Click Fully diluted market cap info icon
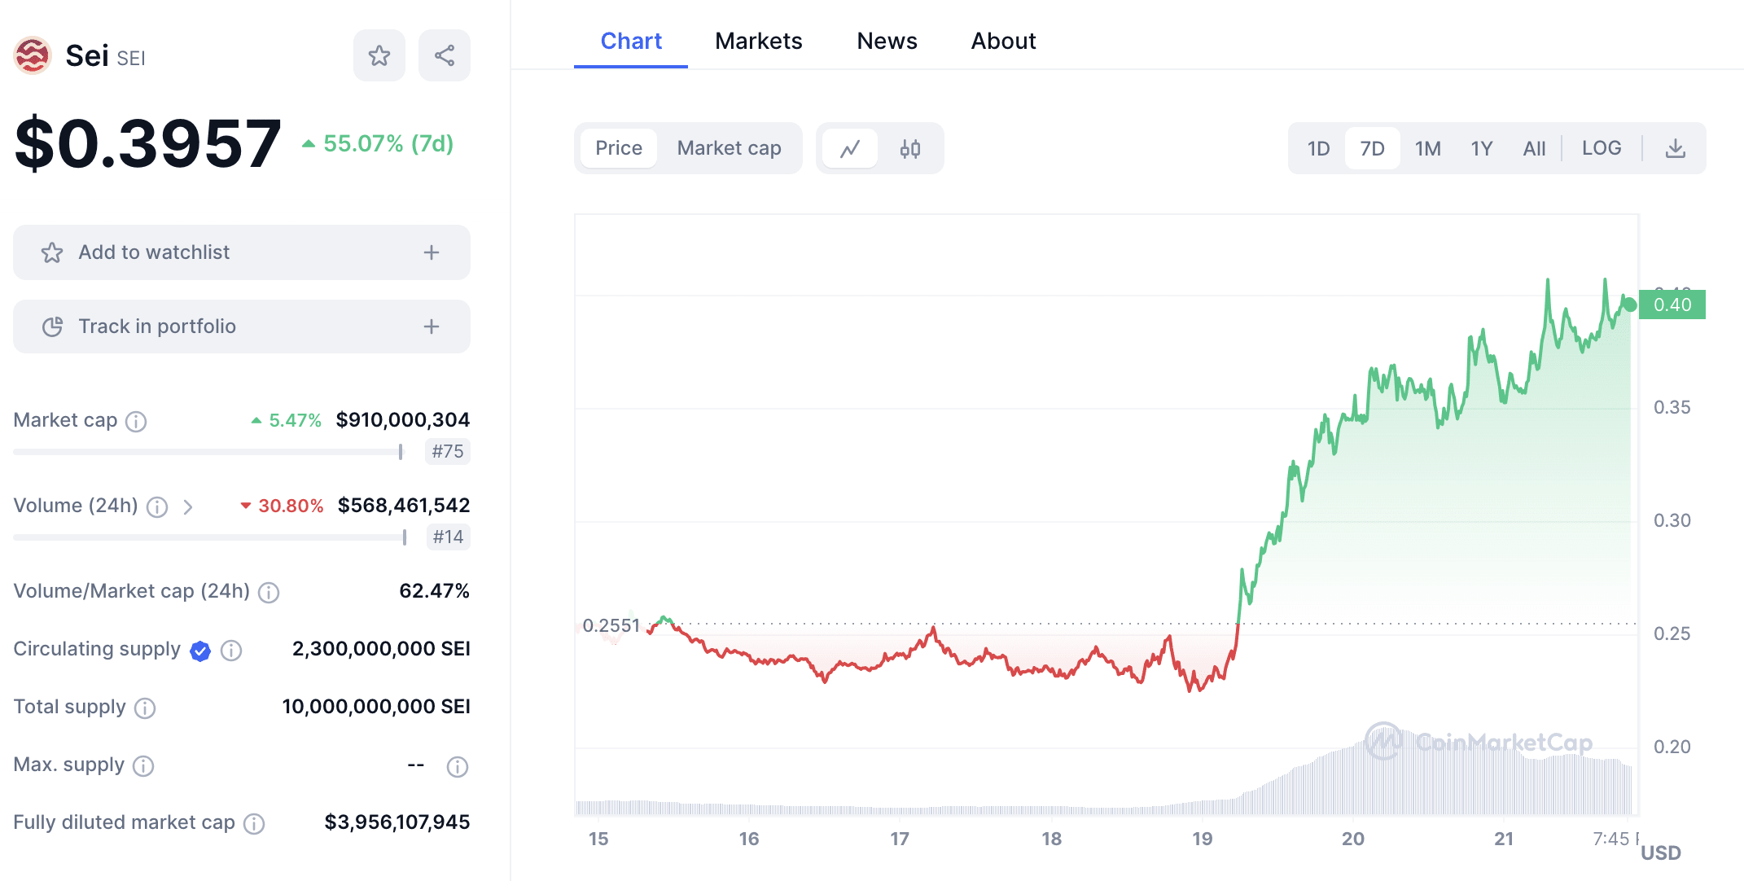 click(x=255, y=824)
